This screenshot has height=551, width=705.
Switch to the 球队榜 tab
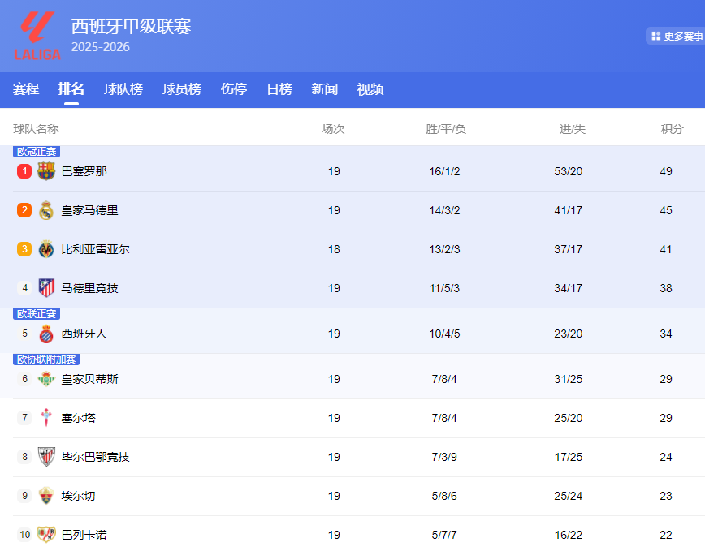123,89
